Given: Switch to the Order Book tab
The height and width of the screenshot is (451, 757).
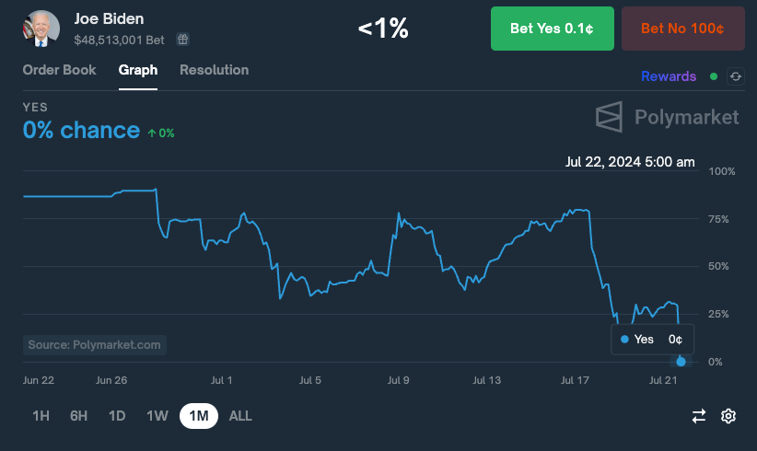Looking at the screenshot, I should [x=59, y=70].
